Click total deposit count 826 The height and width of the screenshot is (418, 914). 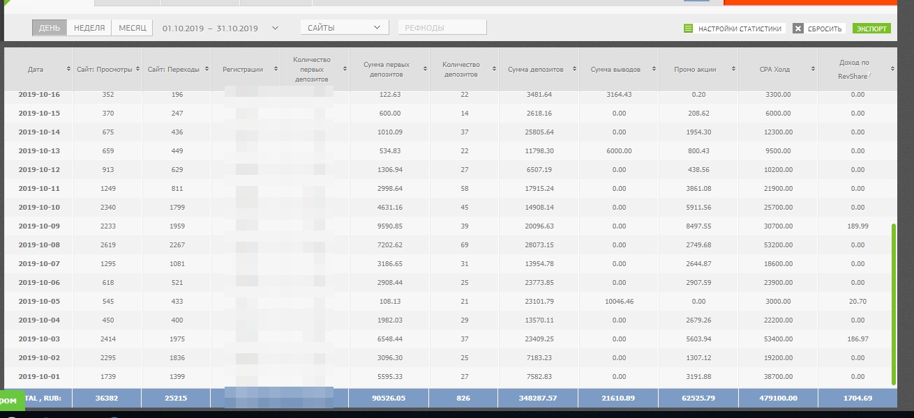click(463, 398)
